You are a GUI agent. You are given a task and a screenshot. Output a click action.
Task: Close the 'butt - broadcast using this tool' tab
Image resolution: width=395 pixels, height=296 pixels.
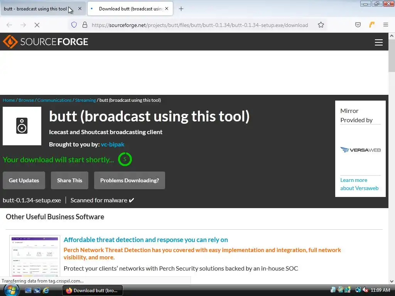(79, 8)
